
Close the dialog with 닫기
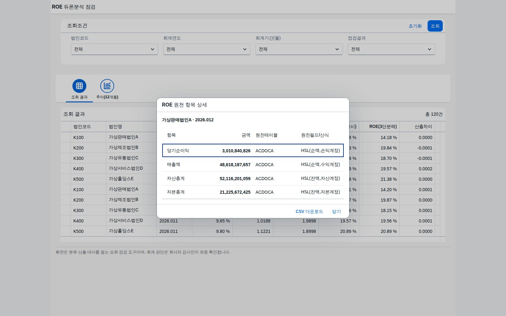[336, 211]
